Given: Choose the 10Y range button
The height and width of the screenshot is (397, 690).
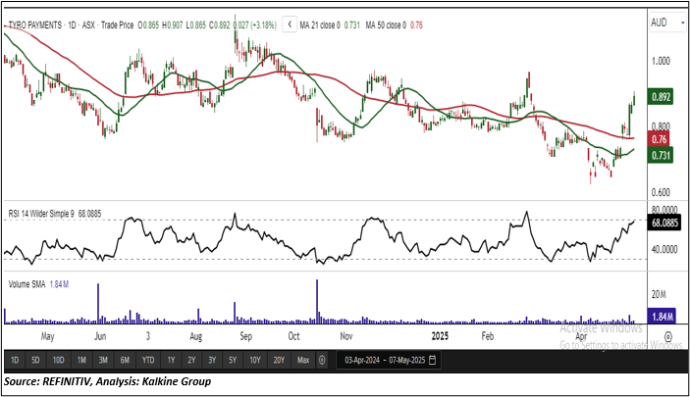Looking at the screenshot, I should pos(255,360).
